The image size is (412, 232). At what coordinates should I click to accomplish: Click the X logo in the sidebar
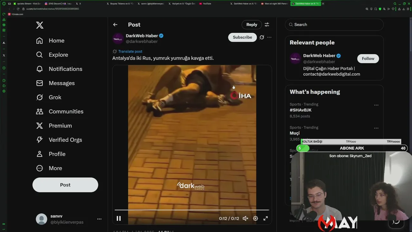pos(40,25)
